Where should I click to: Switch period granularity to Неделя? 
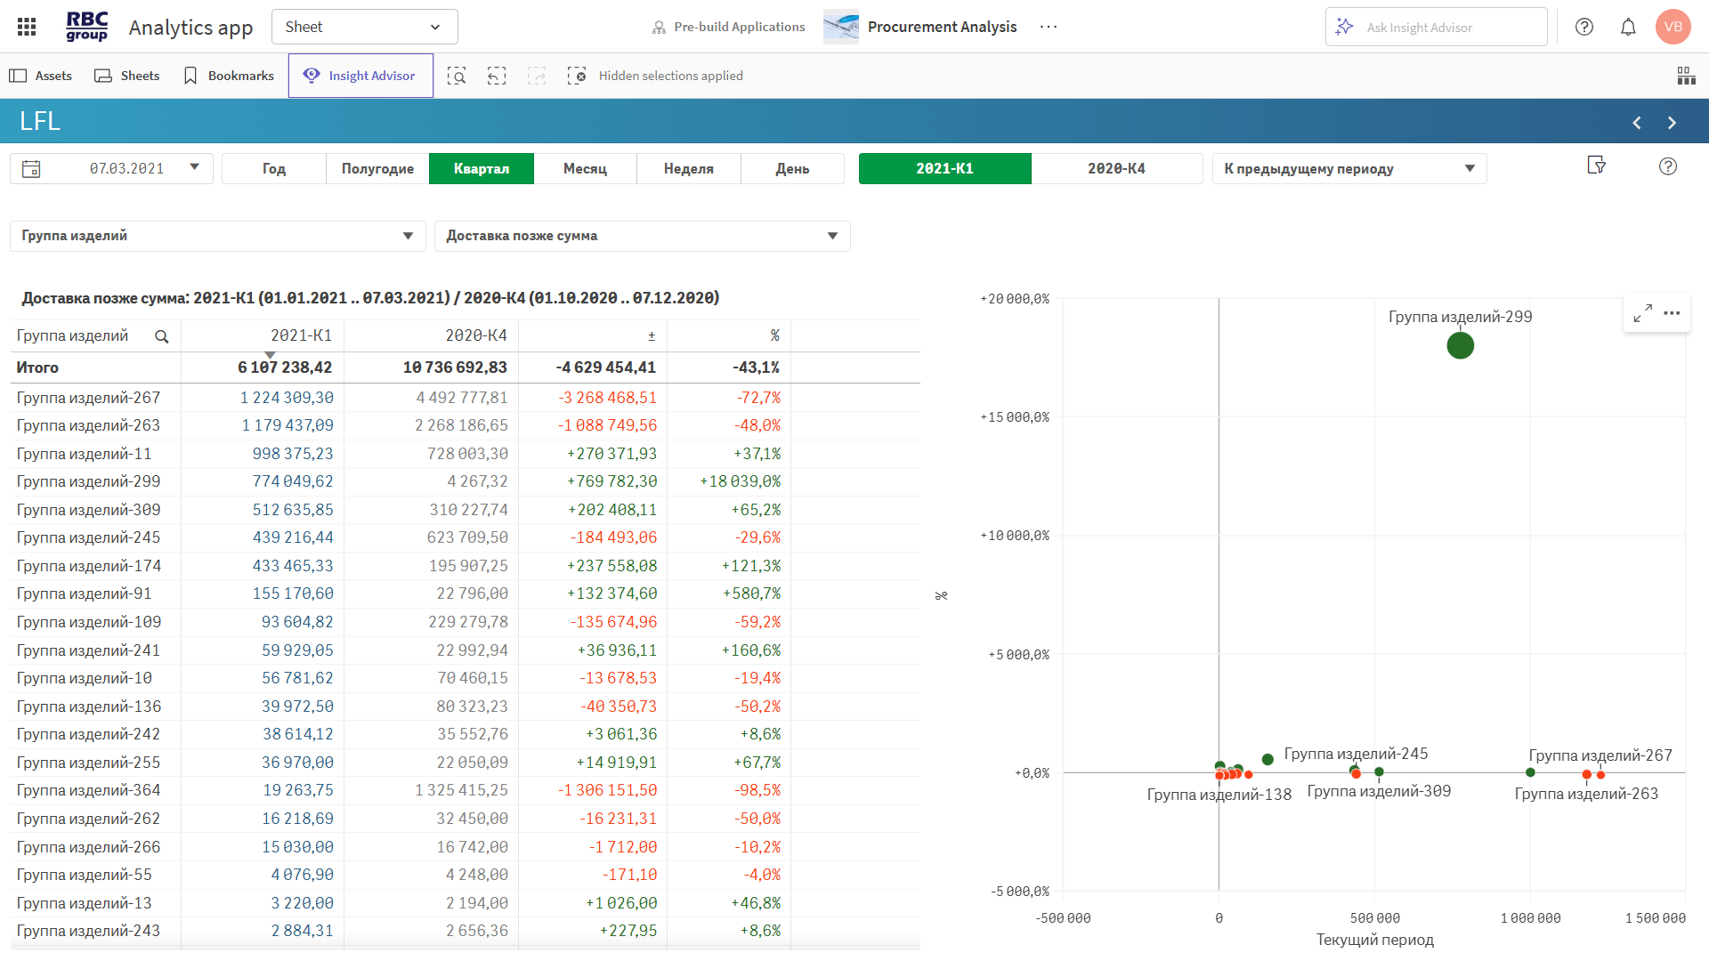click(x=688, y=169)
